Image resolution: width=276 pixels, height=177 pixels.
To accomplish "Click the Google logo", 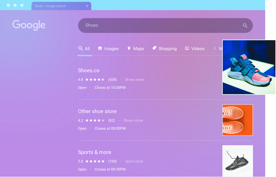I will [x=29, y=25].
